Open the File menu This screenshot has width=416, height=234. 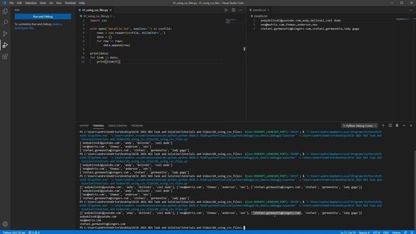coord(11,3)
